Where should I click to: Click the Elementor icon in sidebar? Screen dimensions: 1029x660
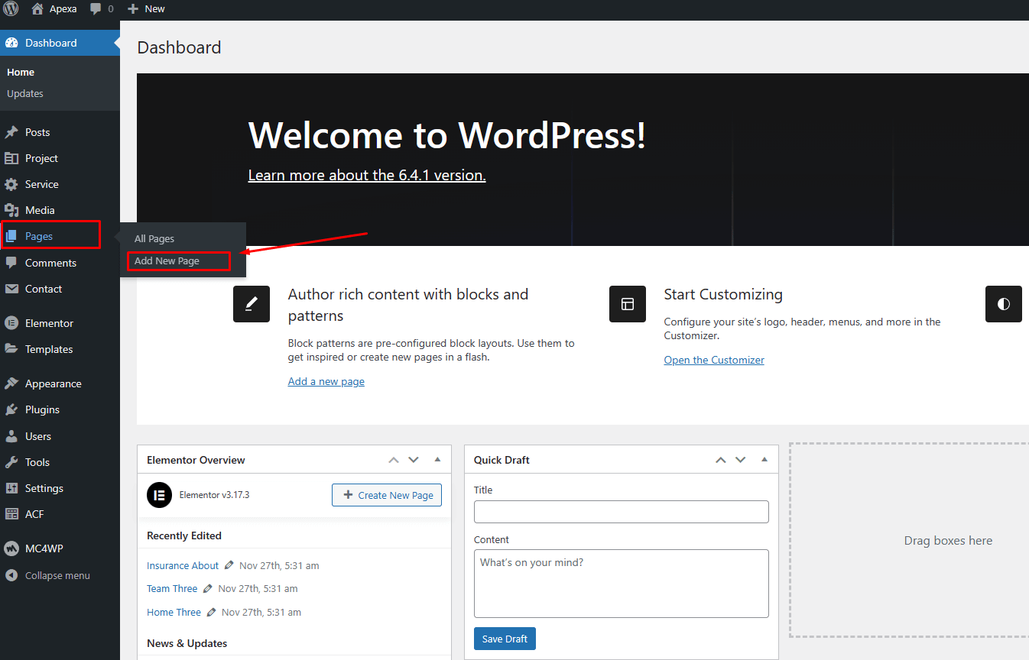[x=11, y=323]
